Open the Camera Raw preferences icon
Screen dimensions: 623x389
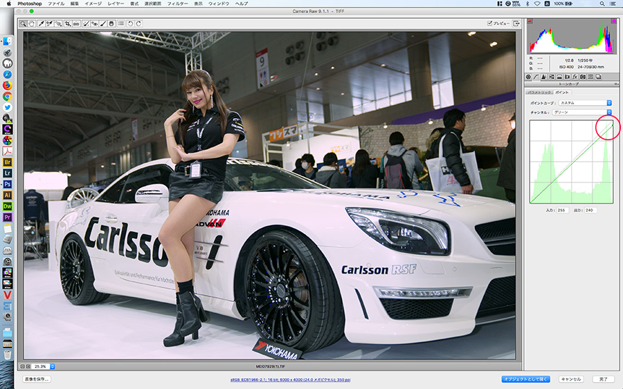[x=121, y=23]
